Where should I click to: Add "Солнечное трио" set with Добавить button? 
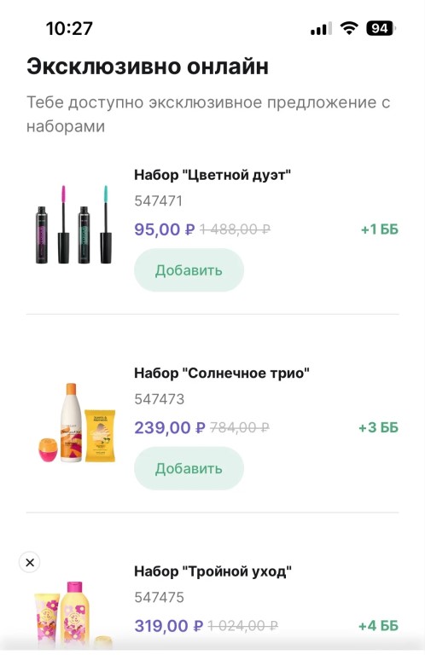[189, 468]
